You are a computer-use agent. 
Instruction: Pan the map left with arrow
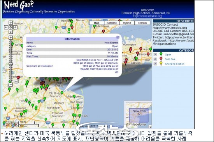click(6, 27)
